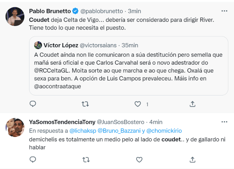Viewport: 234px width, 169px height.
Task: Open more options on Pablo Brunetto's tweet
Action: click(224, 11)
